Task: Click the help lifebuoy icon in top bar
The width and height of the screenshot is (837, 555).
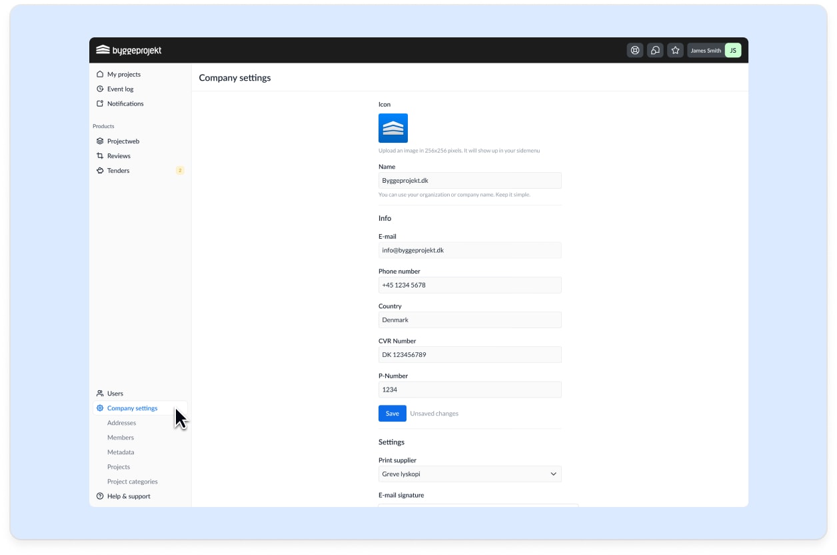Action: [635, 50]
